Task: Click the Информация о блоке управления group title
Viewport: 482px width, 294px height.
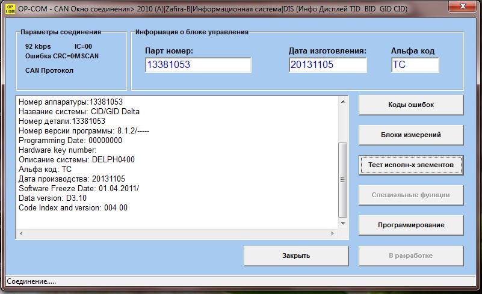Action: point(192,32)
